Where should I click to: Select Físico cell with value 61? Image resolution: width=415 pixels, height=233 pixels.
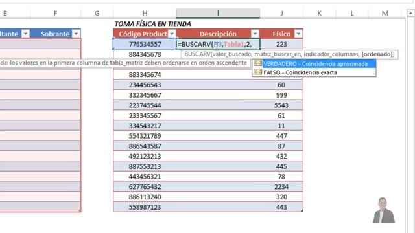tap(281, 115)
